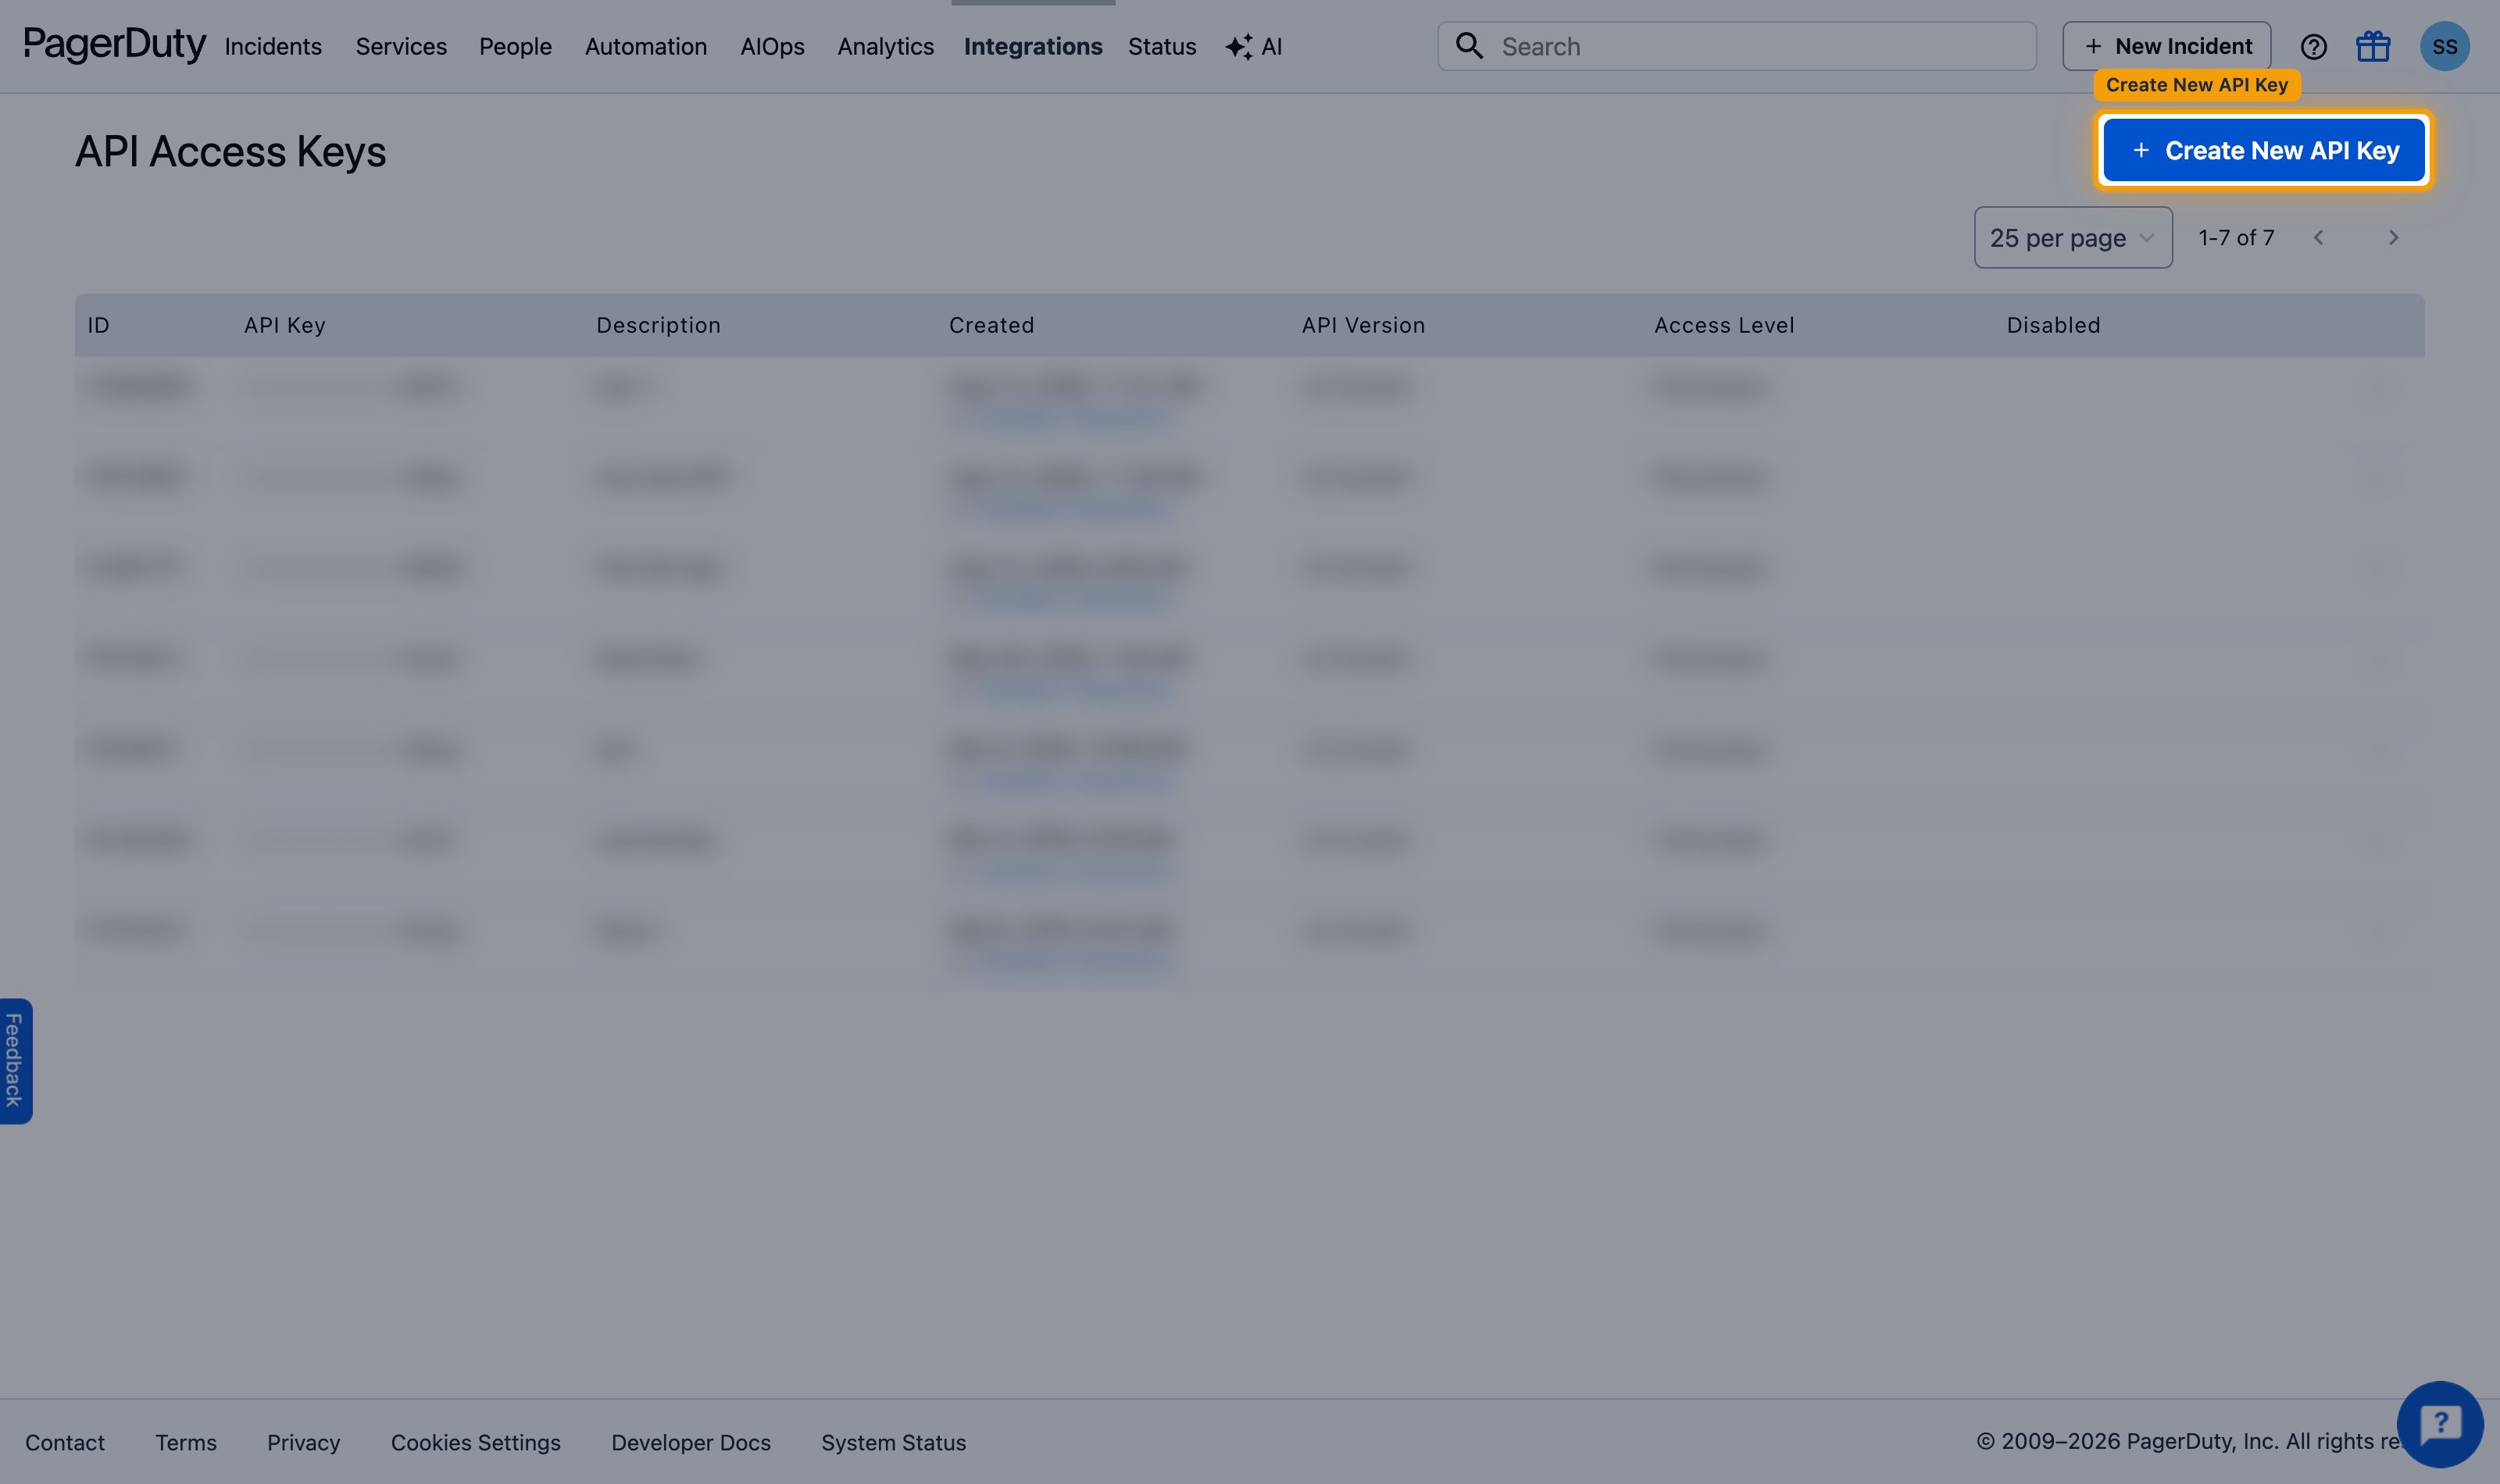This screenshot has width=2500, height=1484.
Task: Open the AI sparkle assistant
Action: click(x=1254, y=46)
